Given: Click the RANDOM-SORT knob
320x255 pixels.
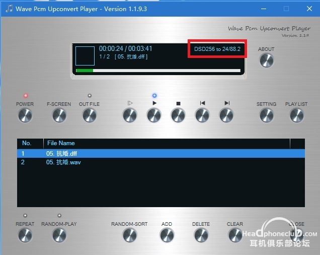Looking at the screenshot, I should point(130,235).
